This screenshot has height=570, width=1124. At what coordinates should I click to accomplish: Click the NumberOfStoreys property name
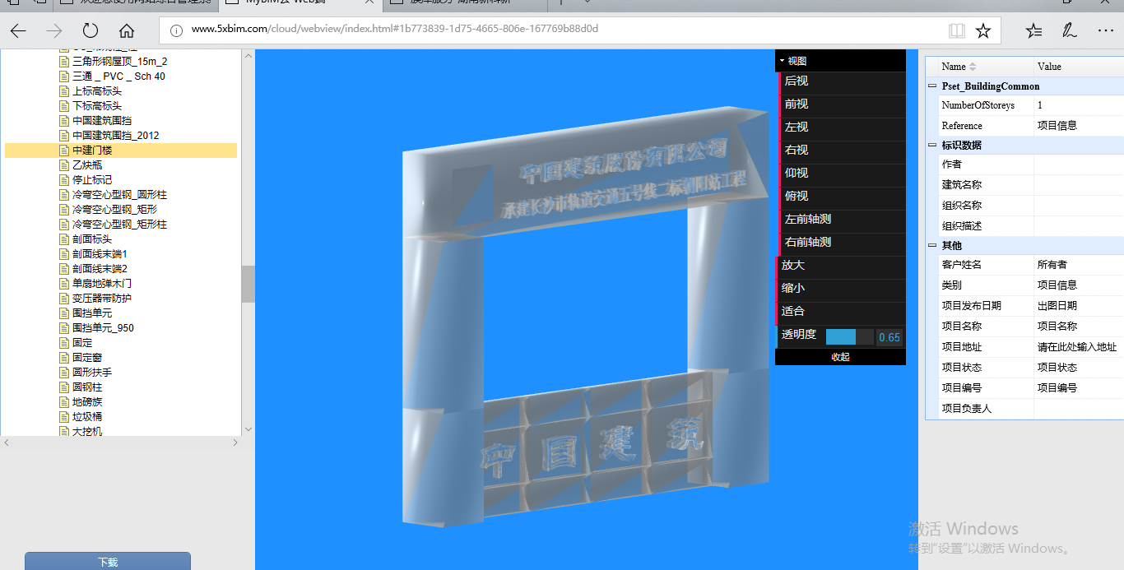point(978,105)
